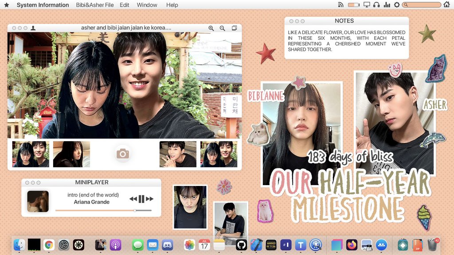Screen dimensions: 454x255
Task: Click the fast forward button in Miniplayer
Action: pyautogui.click(x=150, y=199)
